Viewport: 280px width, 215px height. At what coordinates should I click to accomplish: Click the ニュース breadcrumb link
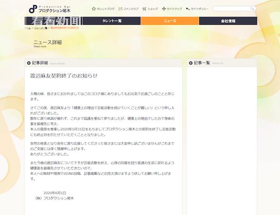pos(41,28)
